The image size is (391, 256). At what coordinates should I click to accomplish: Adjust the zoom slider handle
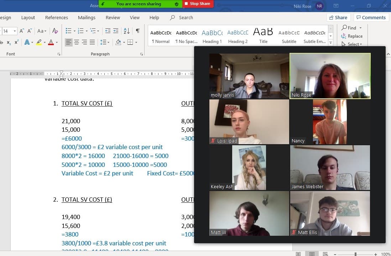[355, 254]
